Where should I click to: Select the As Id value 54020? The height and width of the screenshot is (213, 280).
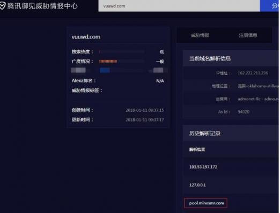[244, 112]
